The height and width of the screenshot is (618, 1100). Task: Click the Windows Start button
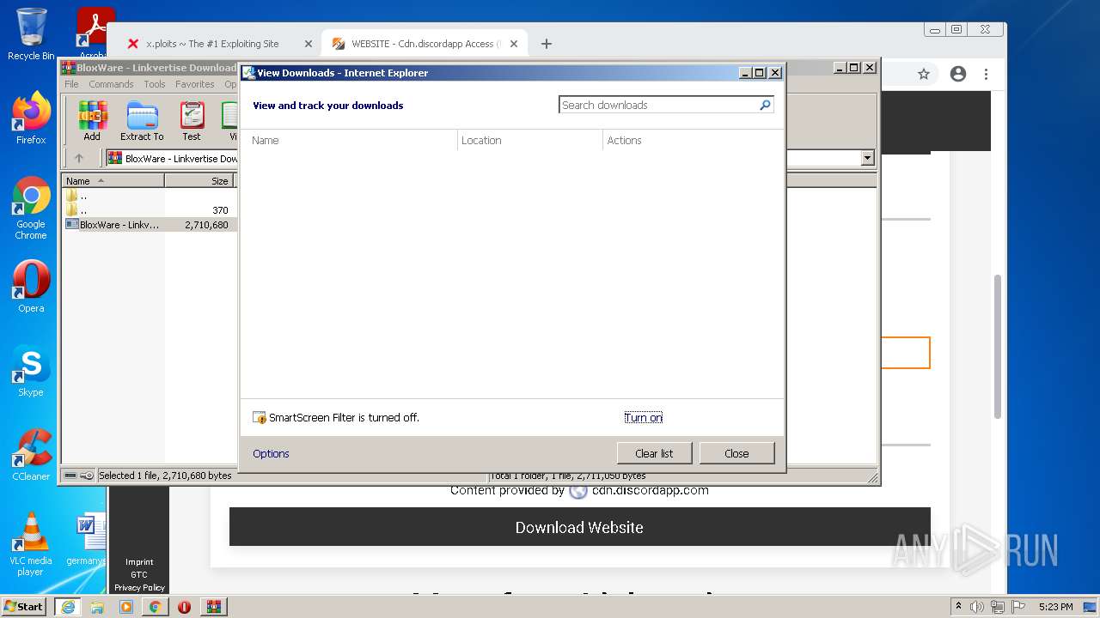pos(24,606)
